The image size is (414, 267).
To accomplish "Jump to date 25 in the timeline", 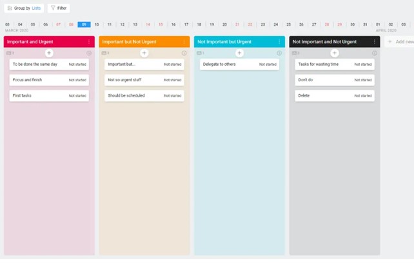I will [288, 25].
